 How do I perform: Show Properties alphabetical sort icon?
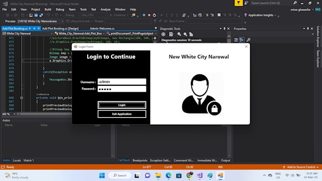[241, 40]
